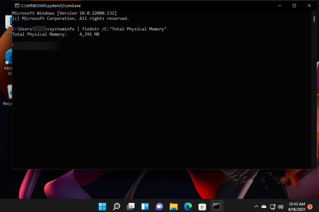Open Task View from the taskbar
Viewport: 319px width, 212px height.
coord(131,206)
